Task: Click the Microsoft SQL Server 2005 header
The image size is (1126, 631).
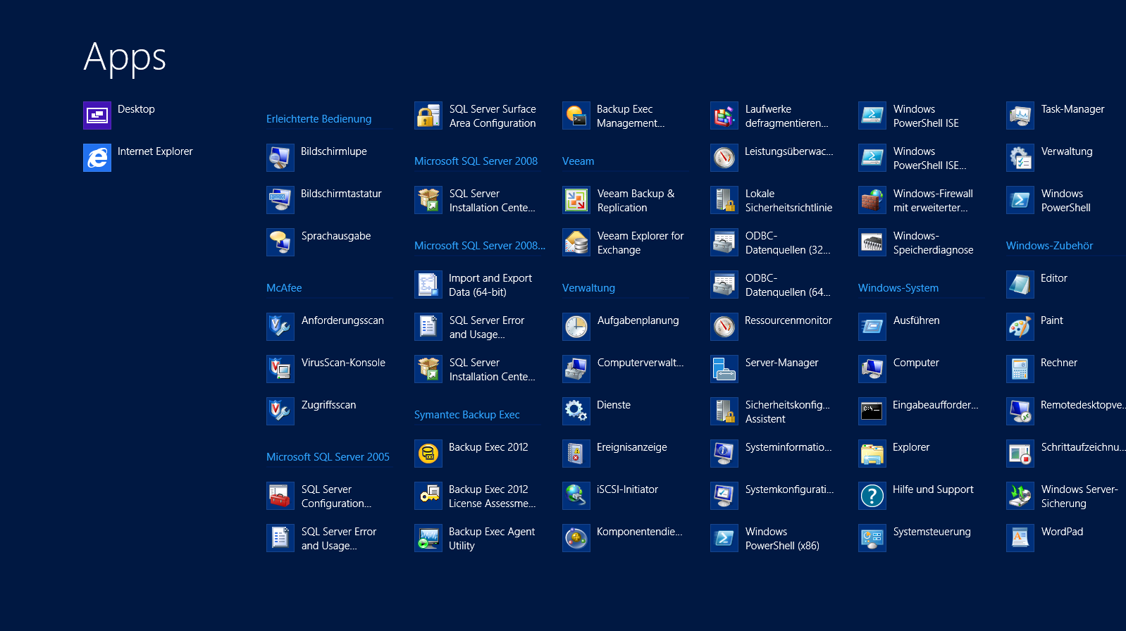Action: click(x=328, y=457)
